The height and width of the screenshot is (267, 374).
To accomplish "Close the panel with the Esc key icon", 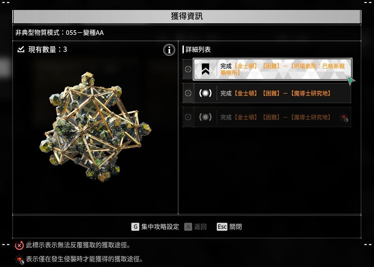I will click(x=222, y=227).
